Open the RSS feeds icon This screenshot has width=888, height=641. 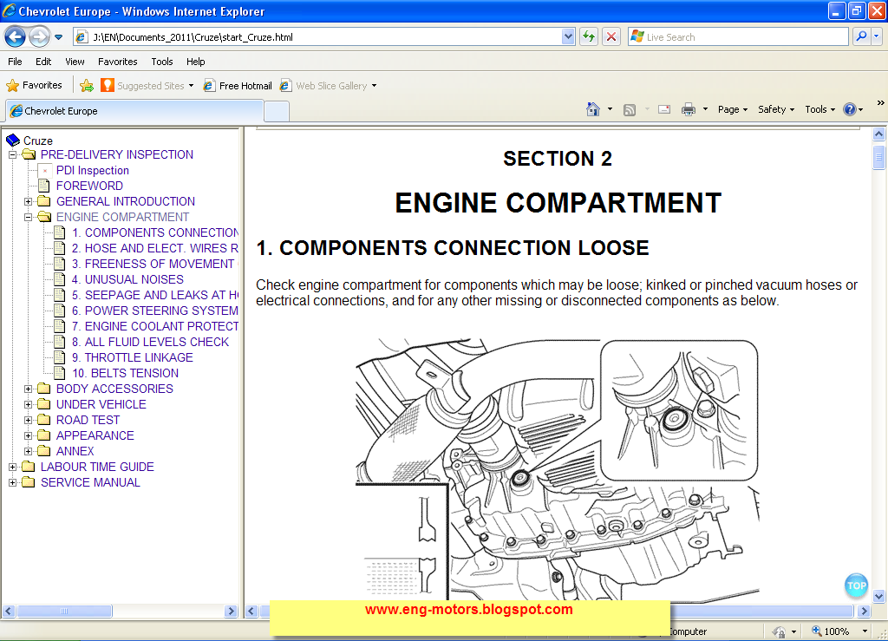point(630,110)
